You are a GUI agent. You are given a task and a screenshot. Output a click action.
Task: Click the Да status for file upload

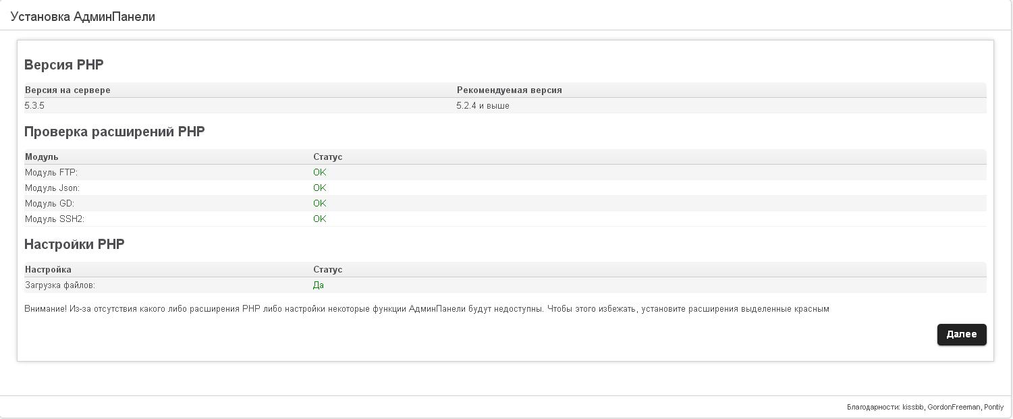point(319,285)
